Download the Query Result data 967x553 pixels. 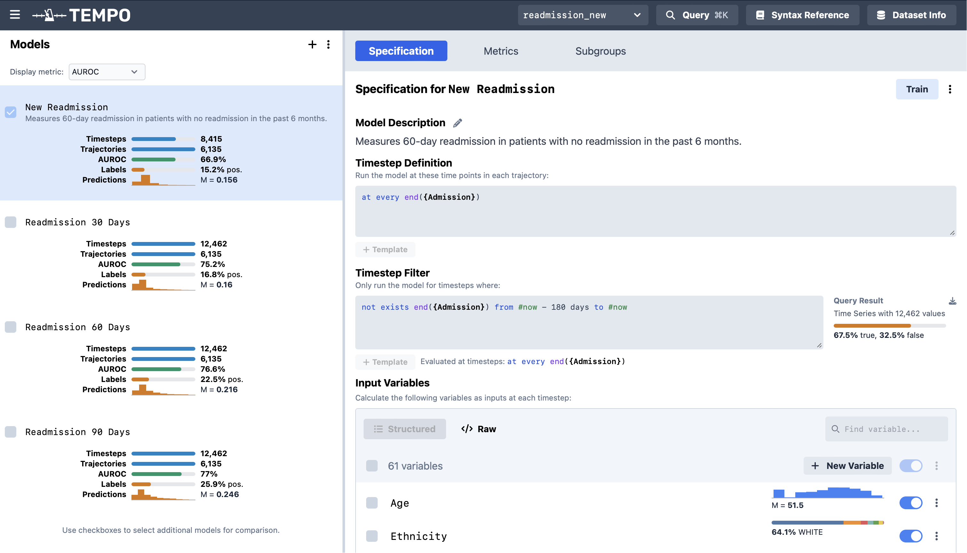point(952,301)
